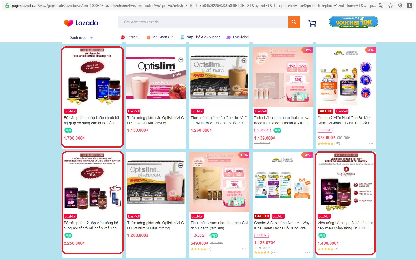View site security lock icon info

(x=7, y=6)
